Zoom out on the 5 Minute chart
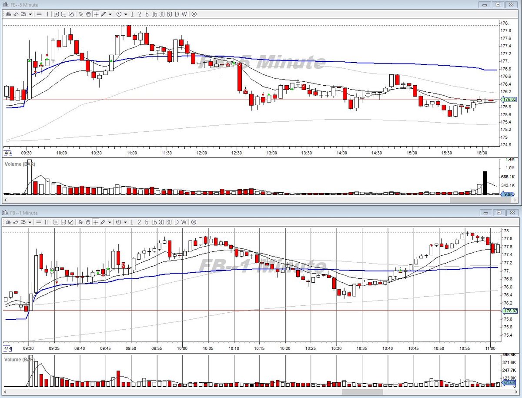The width and height of the screenshot is (522, 398). (64, 14)
